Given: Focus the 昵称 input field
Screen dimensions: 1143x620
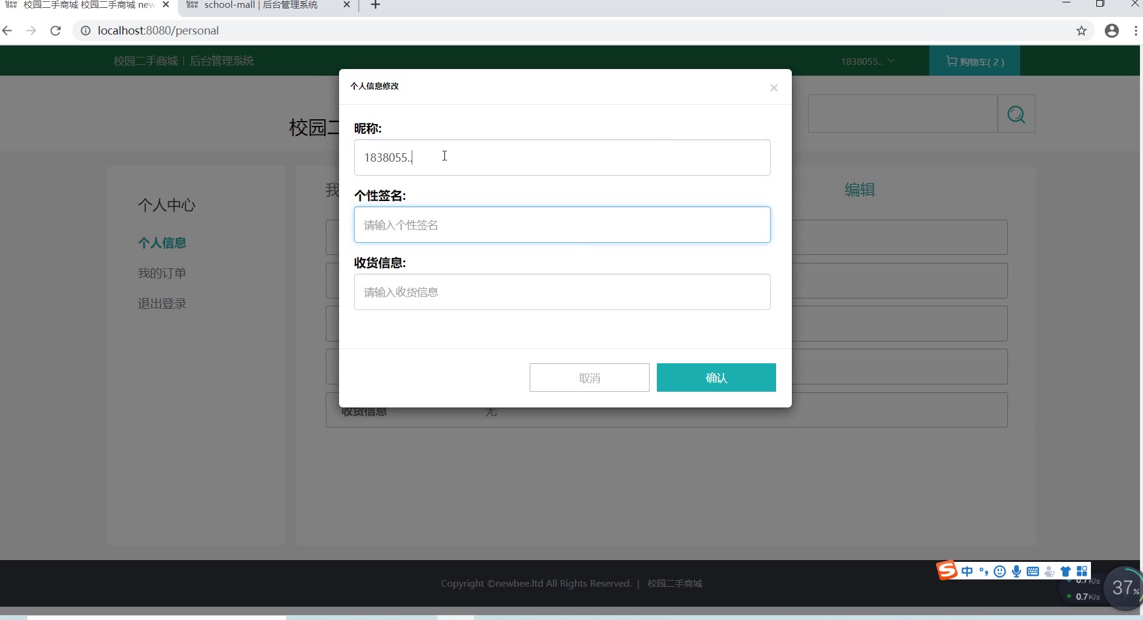Looking at the screenshot, I should [562, 157].
